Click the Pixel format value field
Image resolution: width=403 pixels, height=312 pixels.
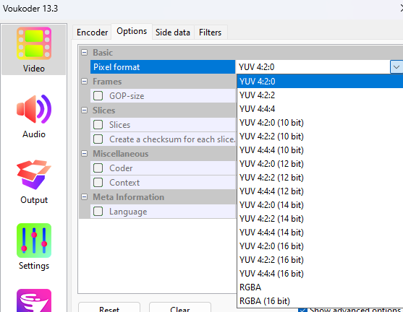coord(313,67)
